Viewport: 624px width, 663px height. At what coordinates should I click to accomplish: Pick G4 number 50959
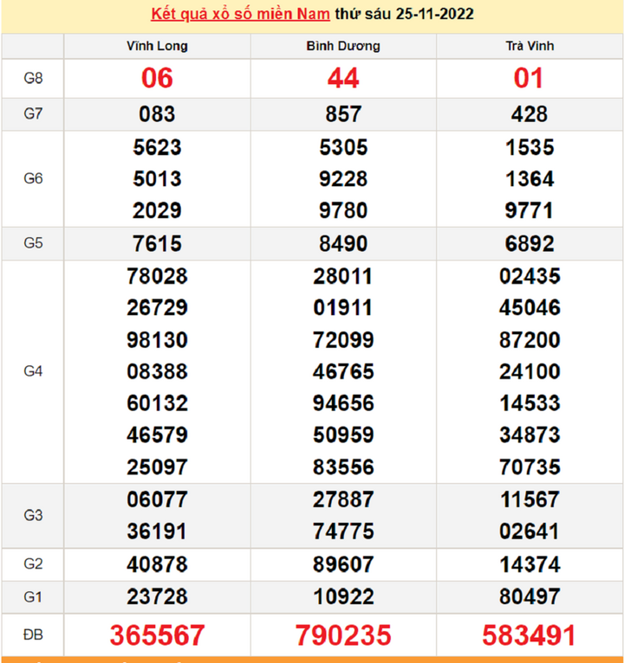pyautogui.click(x=343, y=435)
